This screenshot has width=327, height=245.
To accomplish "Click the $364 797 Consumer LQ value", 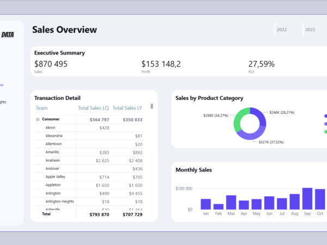I will click(x=99, y=120).
